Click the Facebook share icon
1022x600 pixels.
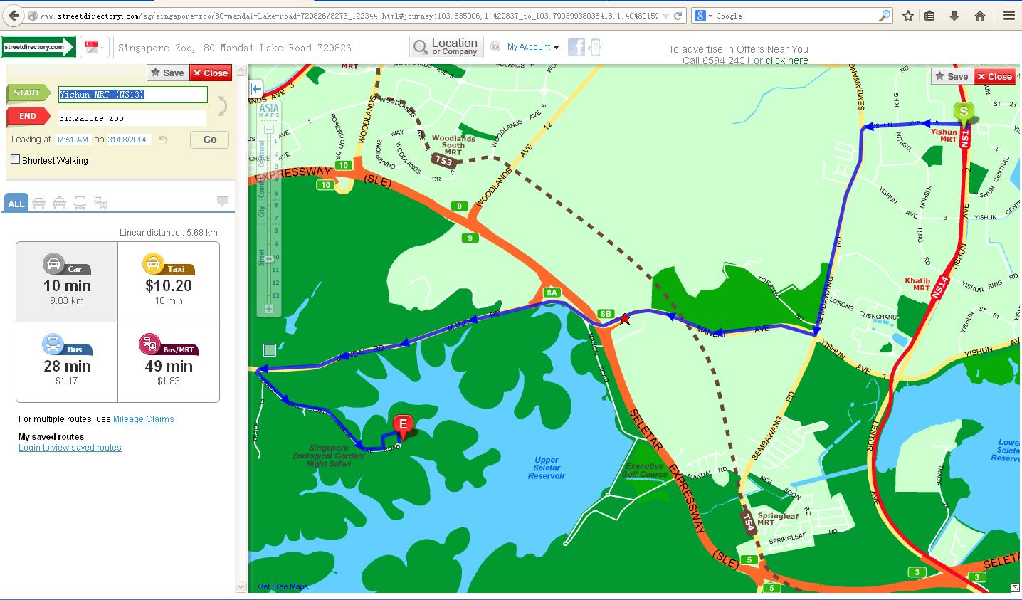[576, 47]
